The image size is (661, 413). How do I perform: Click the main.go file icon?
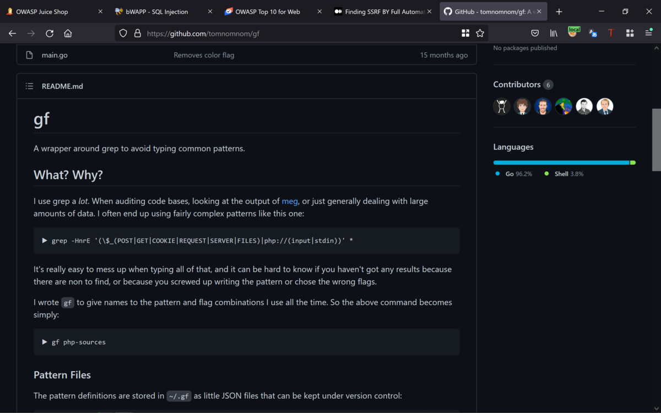tap(30, 55)
